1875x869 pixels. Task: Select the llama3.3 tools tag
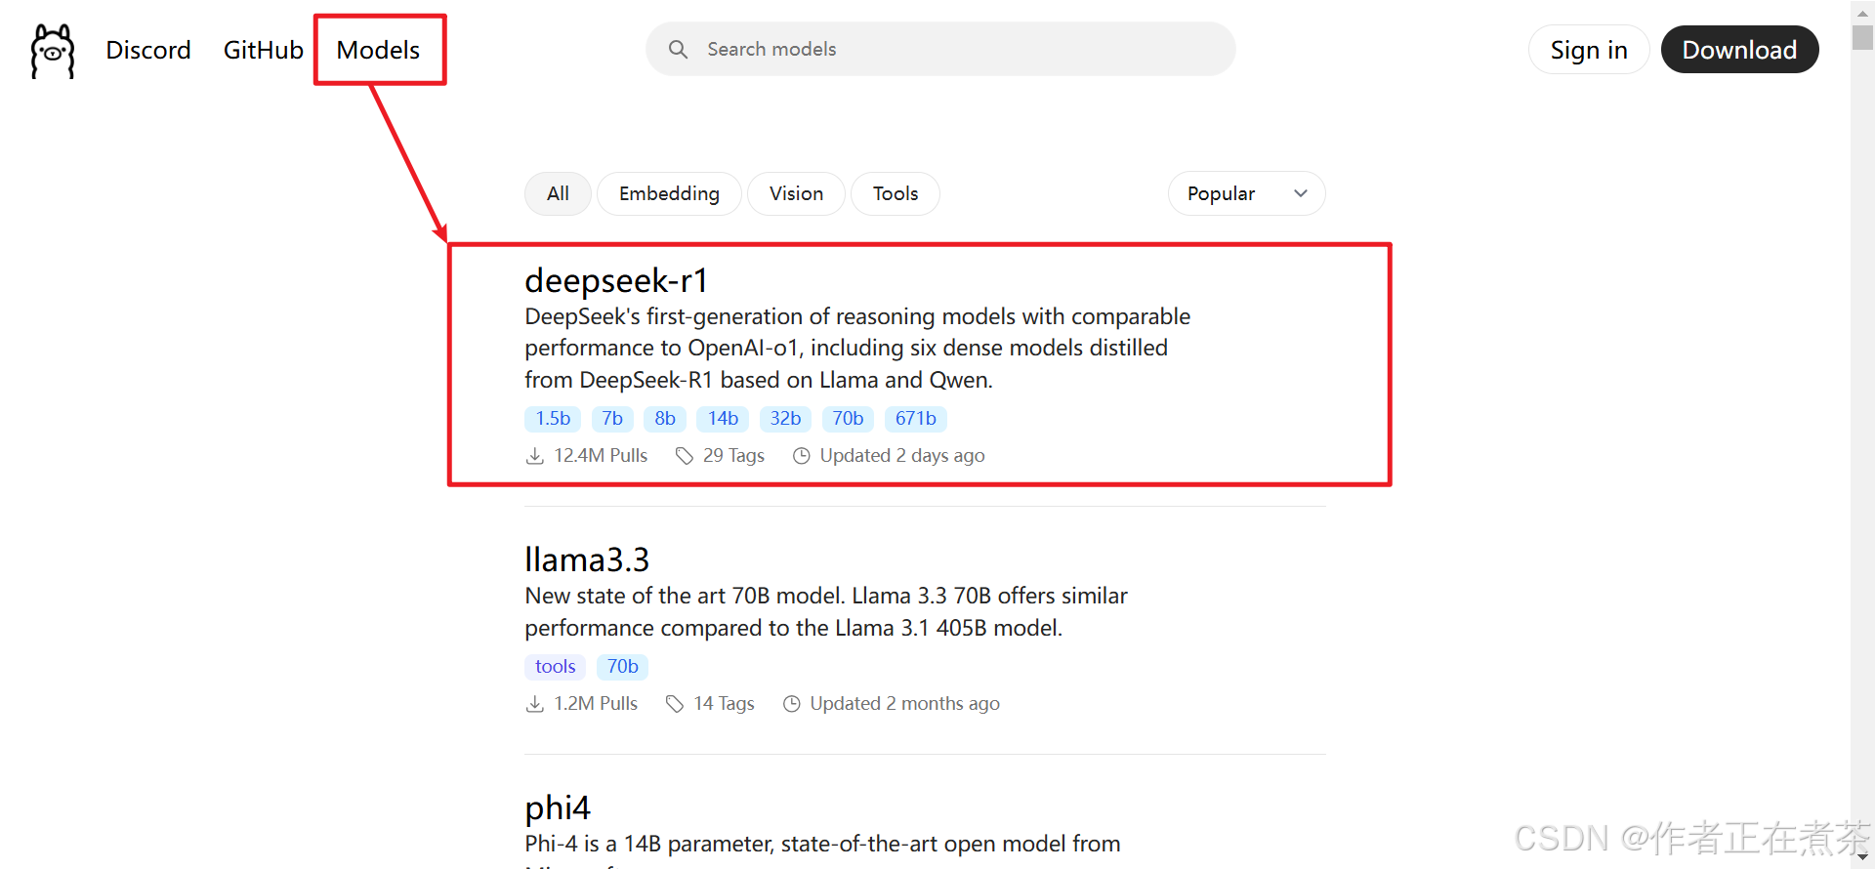point(556,667)
